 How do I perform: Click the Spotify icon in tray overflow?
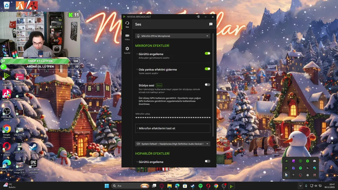[300, 168]
